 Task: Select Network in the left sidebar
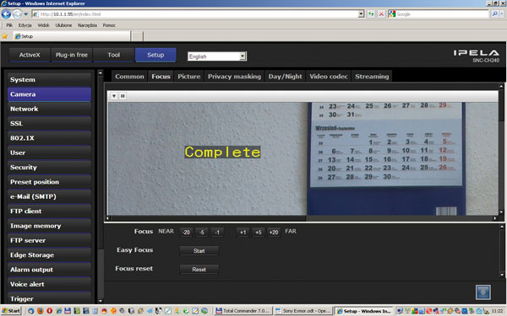click(x=49, y=109)
